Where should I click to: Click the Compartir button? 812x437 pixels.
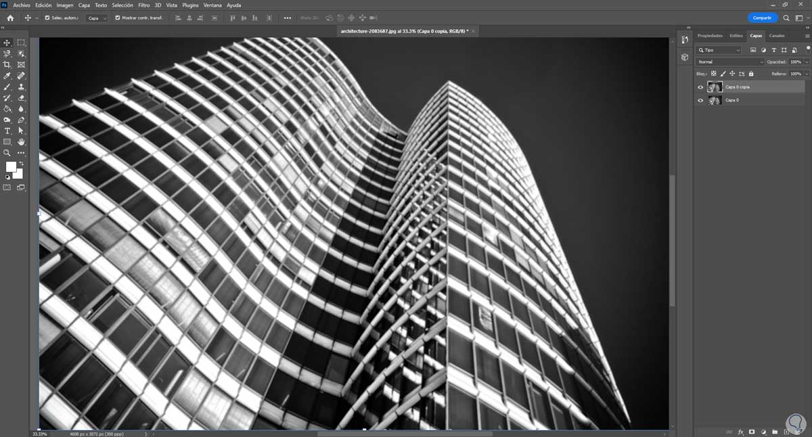click(x=763, y=18)
